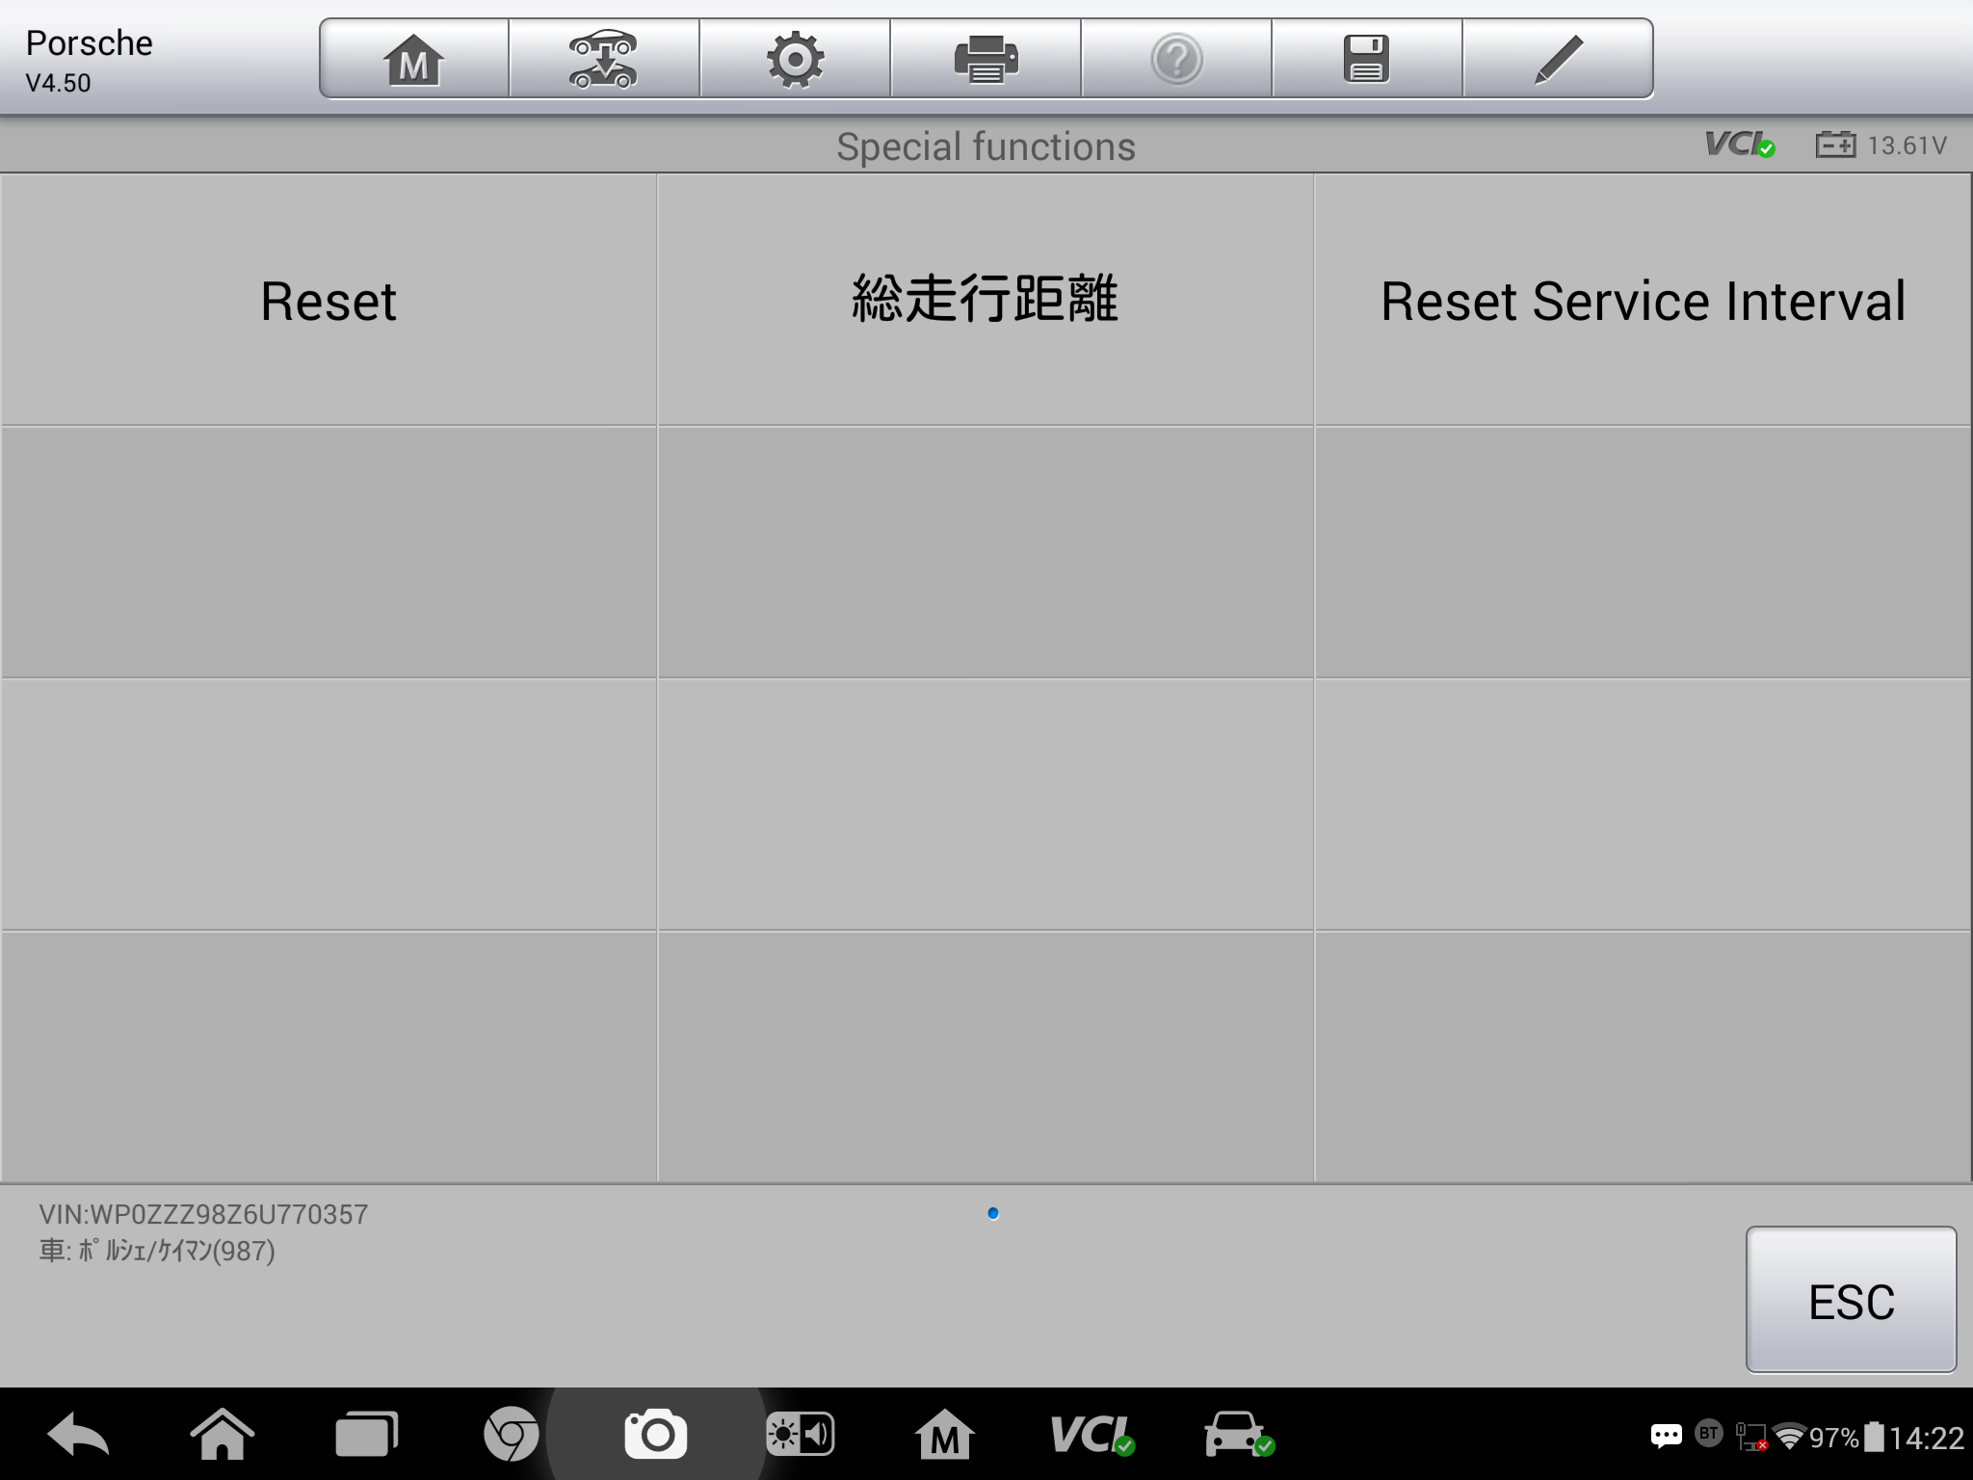This screenshot has width=1973, height=1480.
Task: View battery voltage 13.61V indicator
Action: click(x=1881, y=145)
